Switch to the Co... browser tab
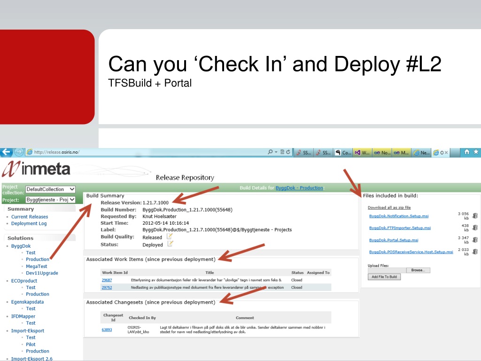The width and height of the screenshot is (481, 361). coord(343,153)
